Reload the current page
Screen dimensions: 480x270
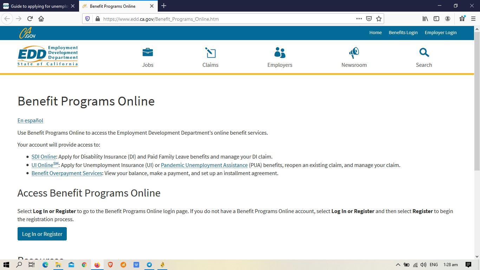coord(30,19)
